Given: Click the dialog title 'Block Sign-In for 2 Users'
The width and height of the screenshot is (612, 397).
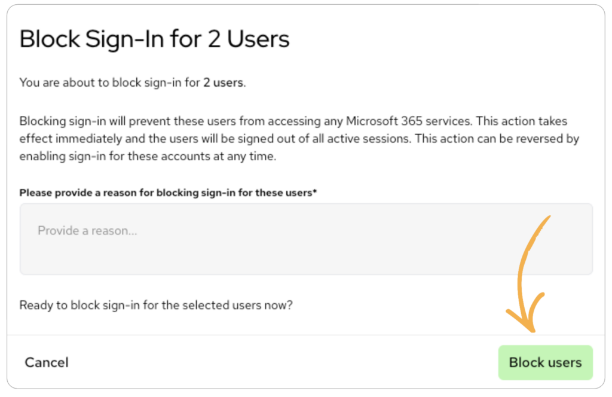Looking at the screenshot, I should pyautogui.click(x=154, y=38).
